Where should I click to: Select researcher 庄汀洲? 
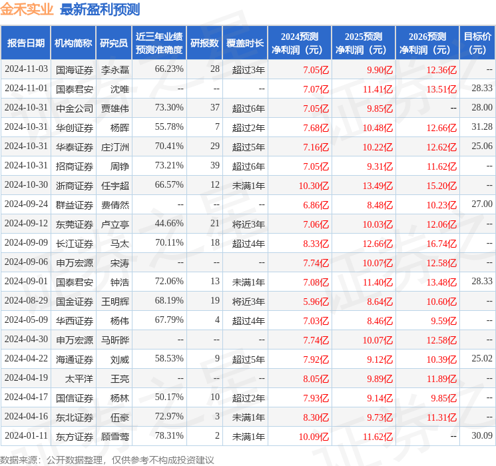115,147
